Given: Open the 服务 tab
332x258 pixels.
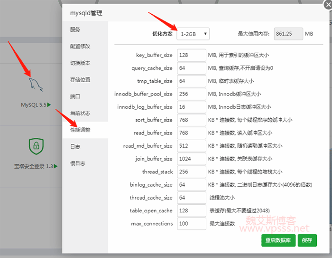Looking at the screenshot, I should pos(75,29).
